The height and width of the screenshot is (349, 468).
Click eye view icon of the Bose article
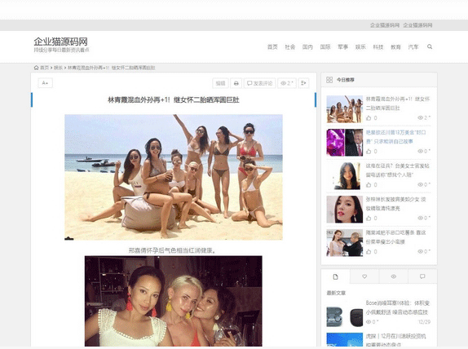coord(369,322)
